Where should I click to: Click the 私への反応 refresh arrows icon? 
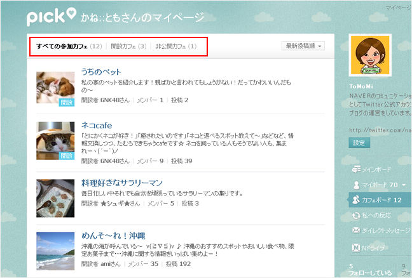click(356, 216)
